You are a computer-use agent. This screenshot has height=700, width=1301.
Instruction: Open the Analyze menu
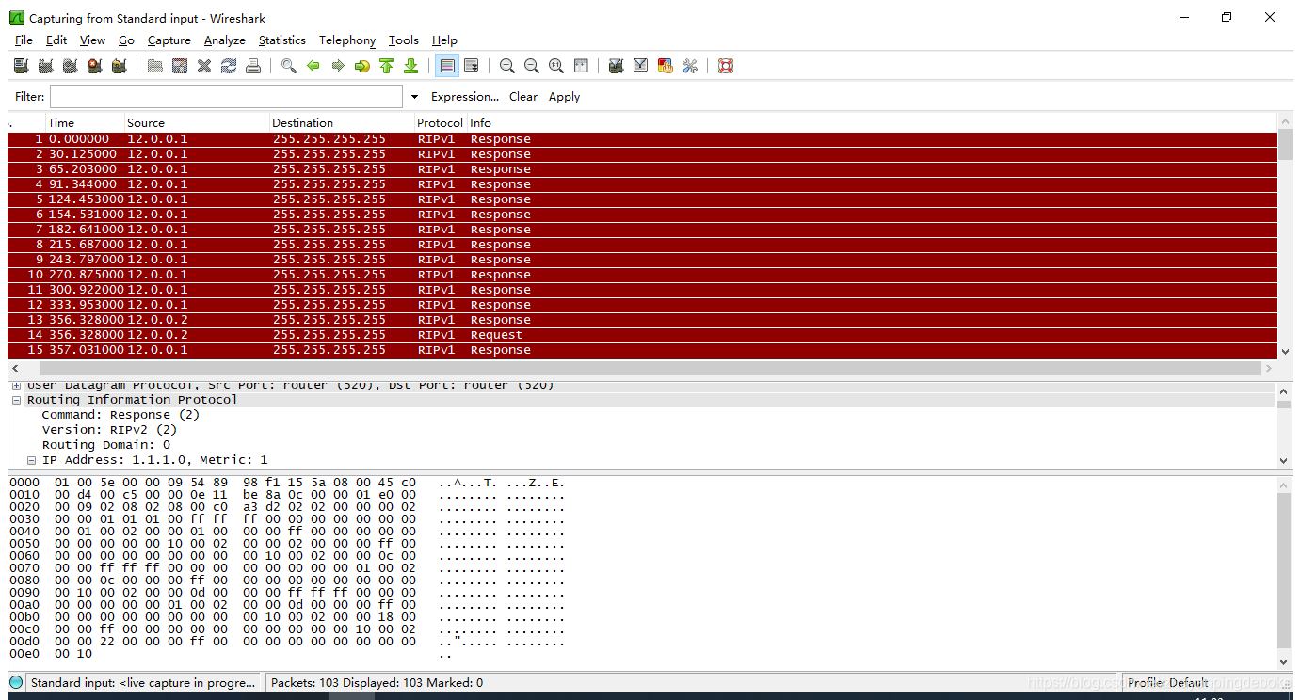tap(225, 40)
